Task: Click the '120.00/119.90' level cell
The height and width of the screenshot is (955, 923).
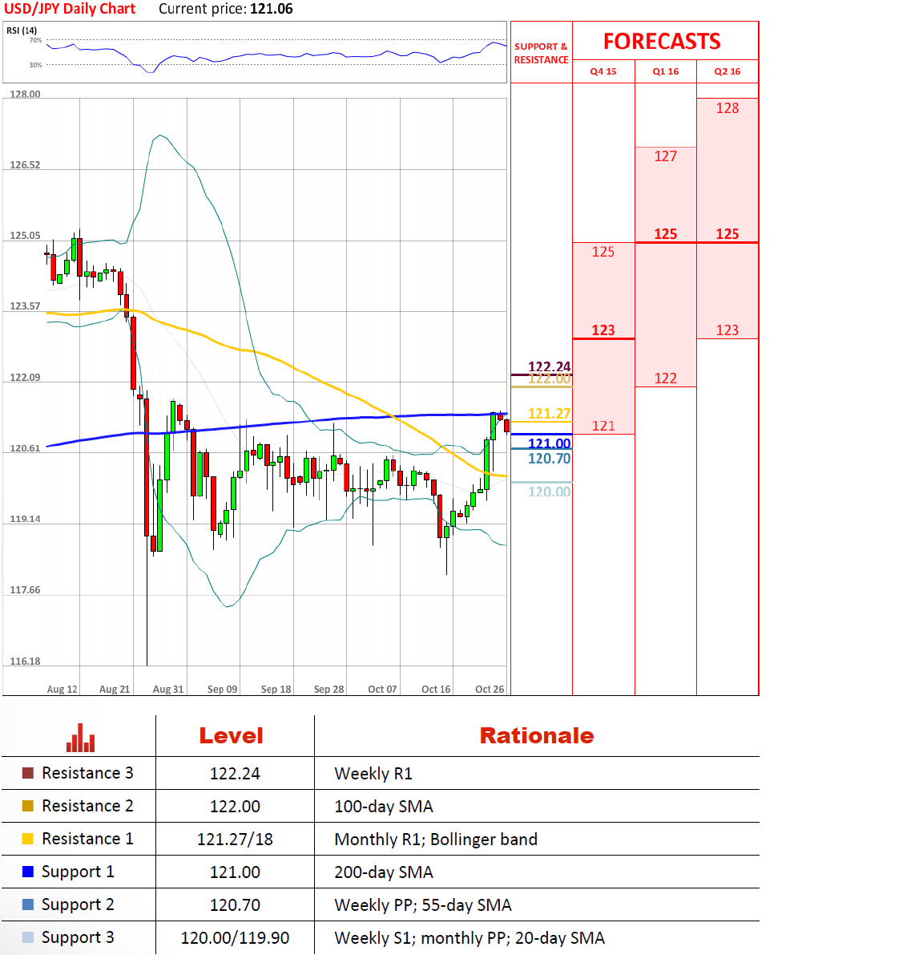Action: click(x=235, y=938)
